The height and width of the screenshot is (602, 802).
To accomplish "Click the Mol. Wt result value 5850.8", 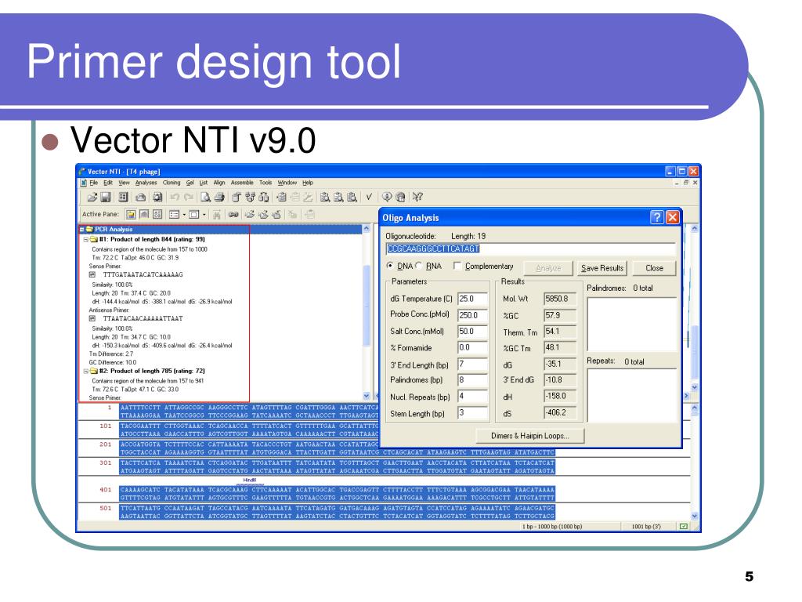I will [x=560, y=299].
